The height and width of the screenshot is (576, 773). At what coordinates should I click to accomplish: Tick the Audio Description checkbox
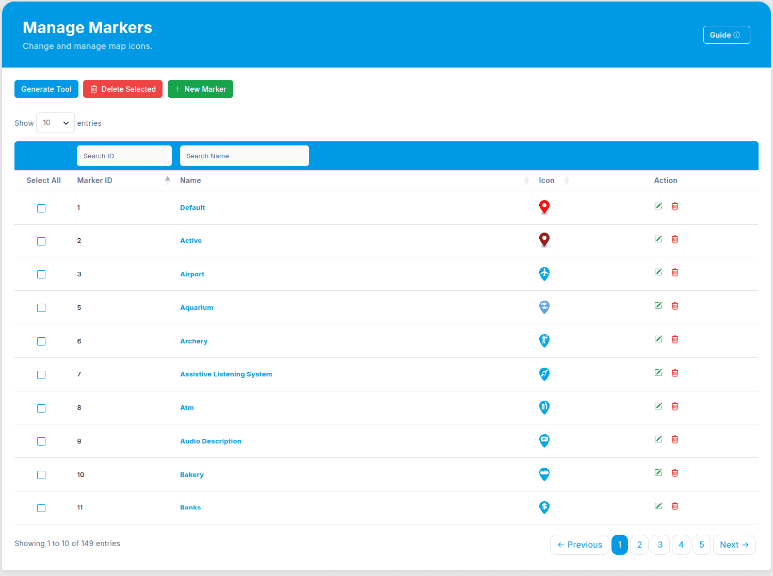pos(41,441)
